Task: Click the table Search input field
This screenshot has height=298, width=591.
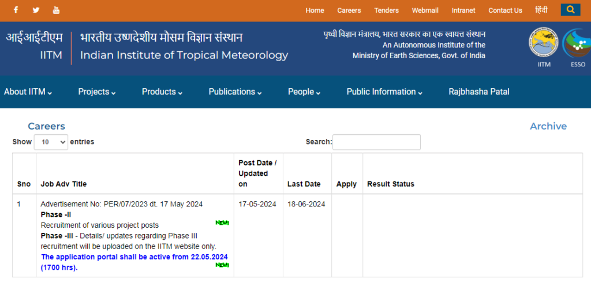Action: point(376,142)
